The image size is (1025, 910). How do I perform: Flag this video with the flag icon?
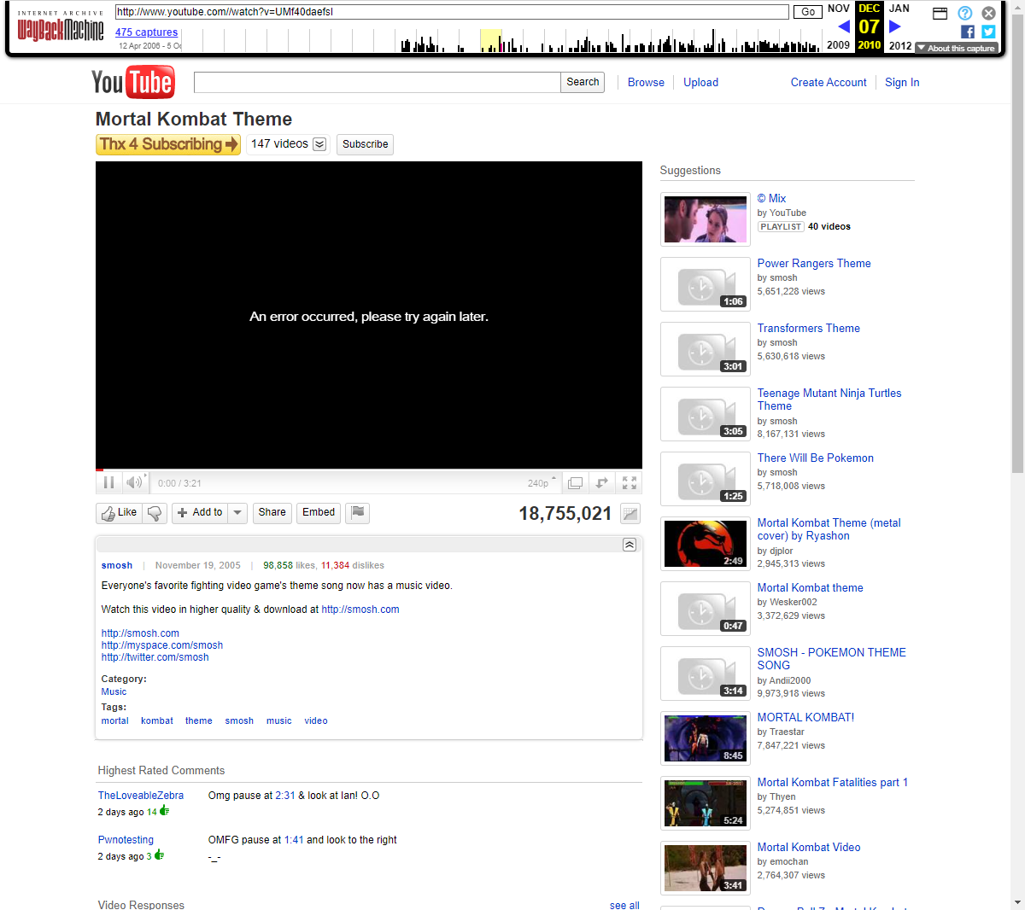tap(358, 513)
